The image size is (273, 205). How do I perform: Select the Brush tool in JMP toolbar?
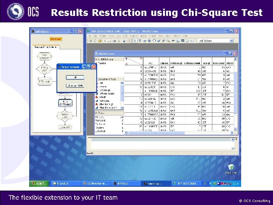tap(159, 41)
